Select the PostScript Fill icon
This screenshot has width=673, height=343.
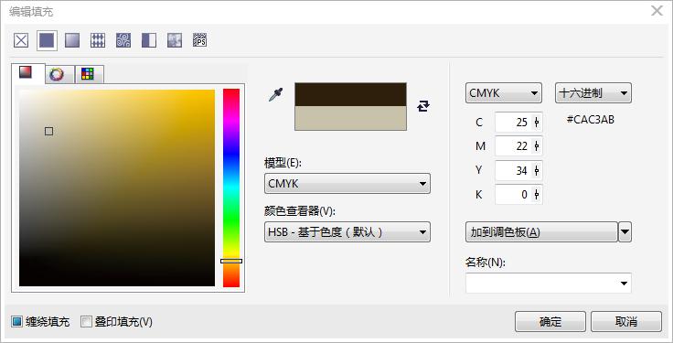200,41
